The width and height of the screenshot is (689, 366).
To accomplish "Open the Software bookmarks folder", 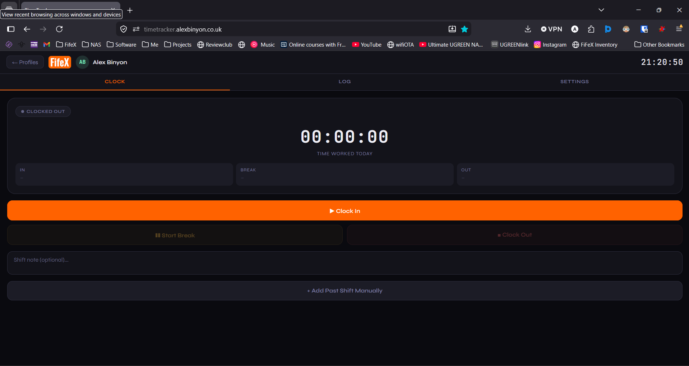I will coord(121,44).
